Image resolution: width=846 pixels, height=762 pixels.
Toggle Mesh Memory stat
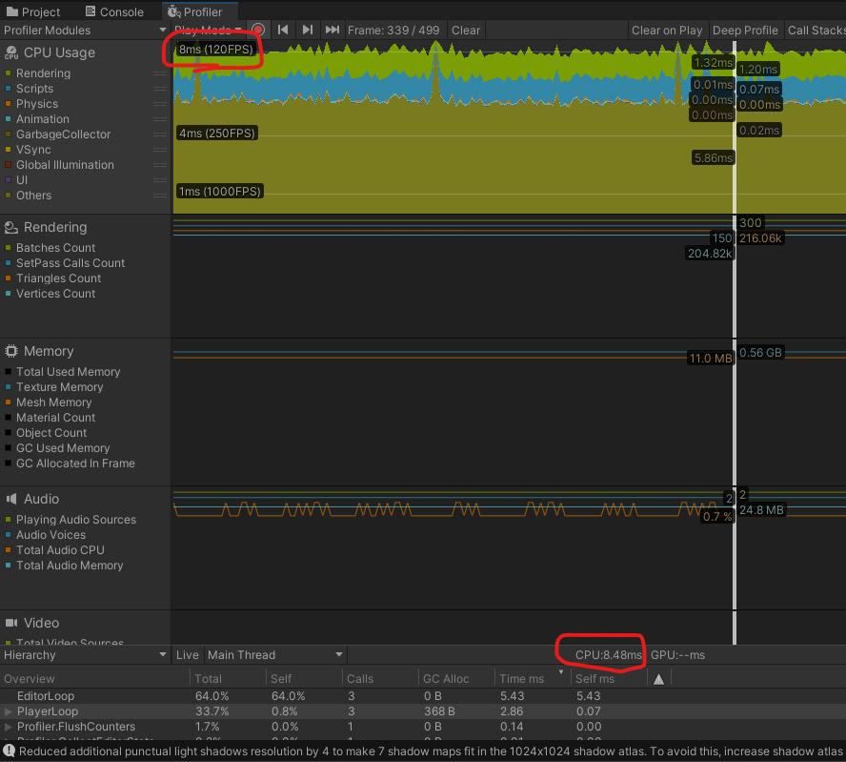click(x=8, y=402)
